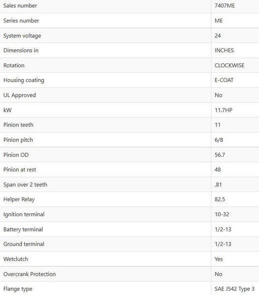Select the Ignition terminal value 10-32

(x=222, y=214)
